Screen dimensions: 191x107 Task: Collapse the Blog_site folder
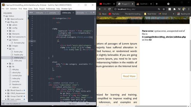(6, 22)
